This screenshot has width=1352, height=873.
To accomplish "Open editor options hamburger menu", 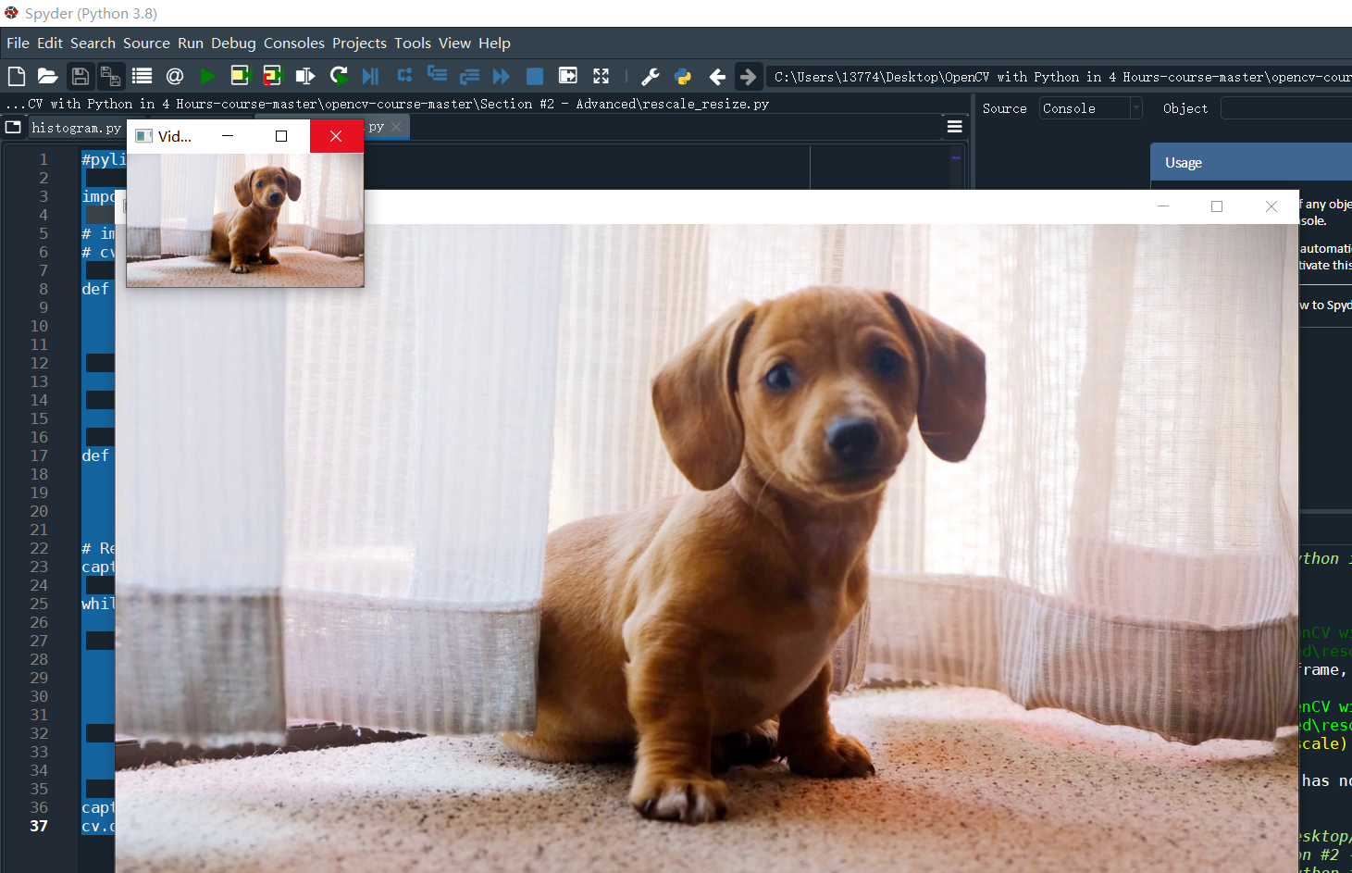I will click(955, 127).
